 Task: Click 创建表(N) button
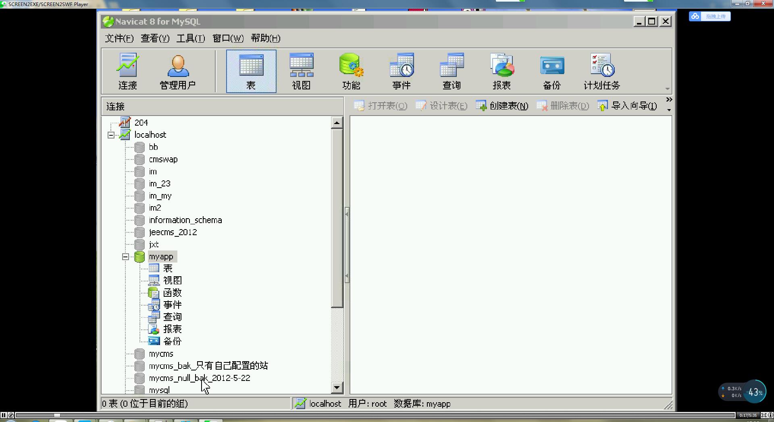pos(502,106)
